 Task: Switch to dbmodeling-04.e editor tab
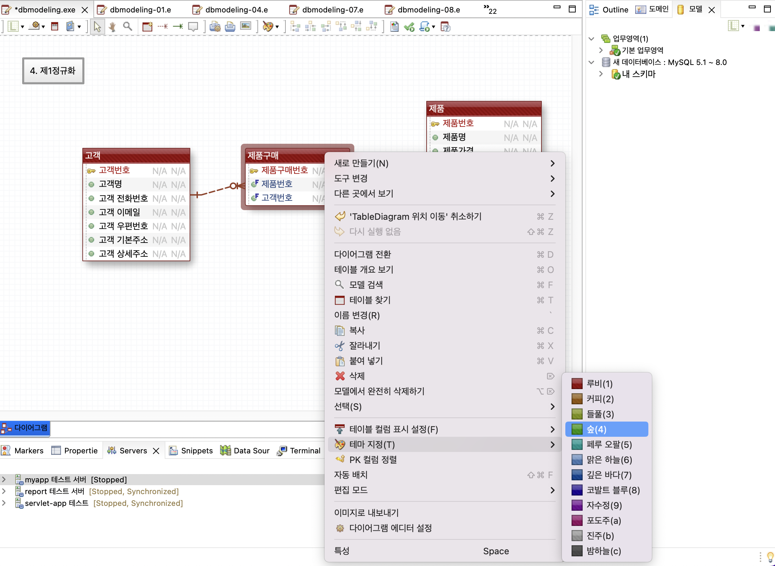click(x=231, y=10)
